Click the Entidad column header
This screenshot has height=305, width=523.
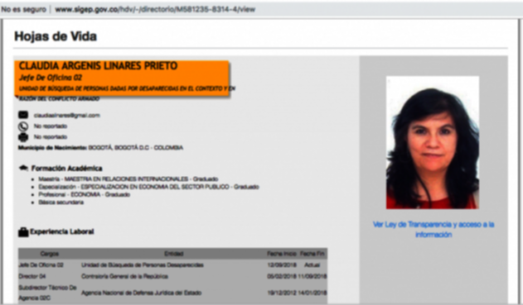174,254
